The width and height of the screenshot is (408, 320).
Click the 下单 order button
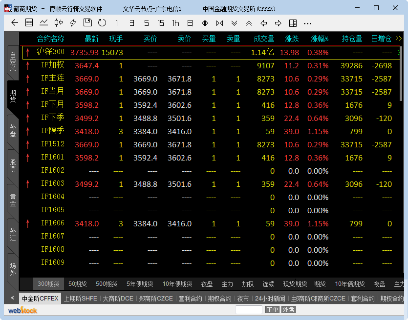click(x=272, y=310)
